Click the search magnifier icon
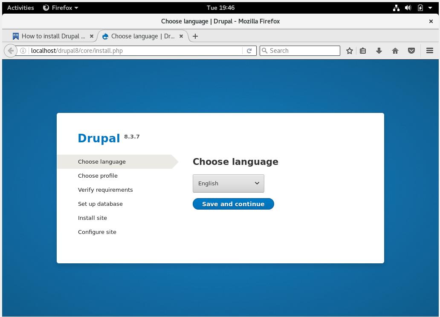This screenshot has width=440, height=317. point(264,51)
